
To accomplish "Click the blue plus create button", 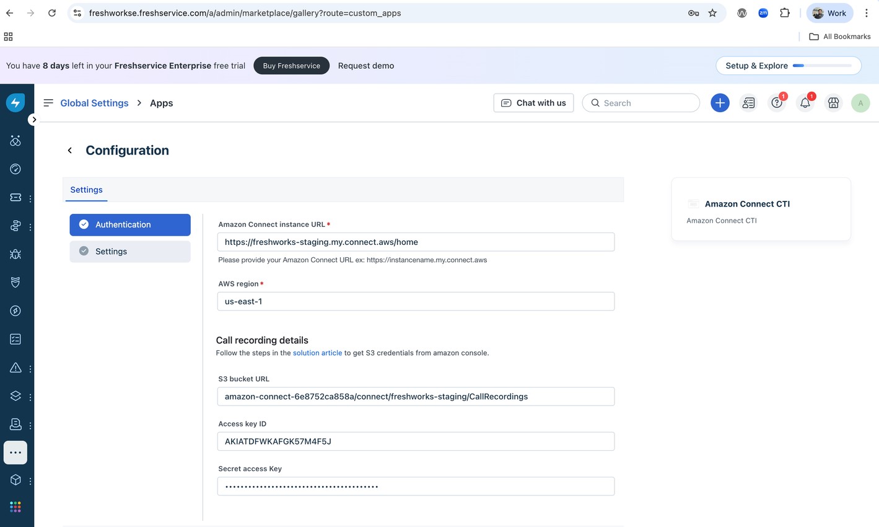I will tap(720, 103).
